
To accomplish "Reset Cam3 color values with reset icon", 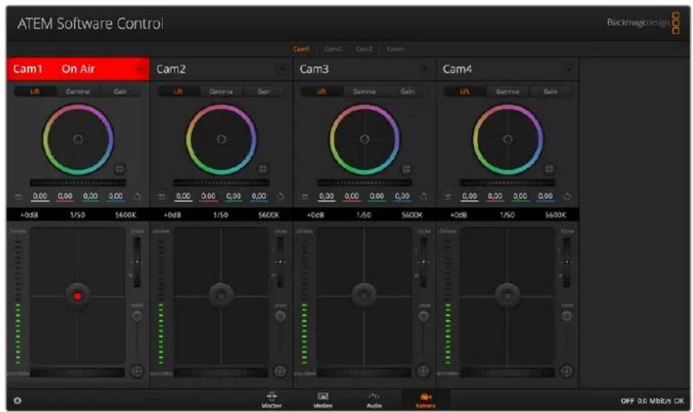I will click(423, 196).
